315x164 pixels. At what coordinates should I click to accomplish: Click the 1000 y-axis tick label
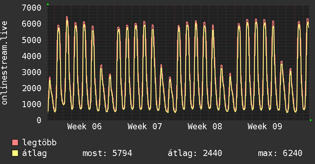click(32, 104)
